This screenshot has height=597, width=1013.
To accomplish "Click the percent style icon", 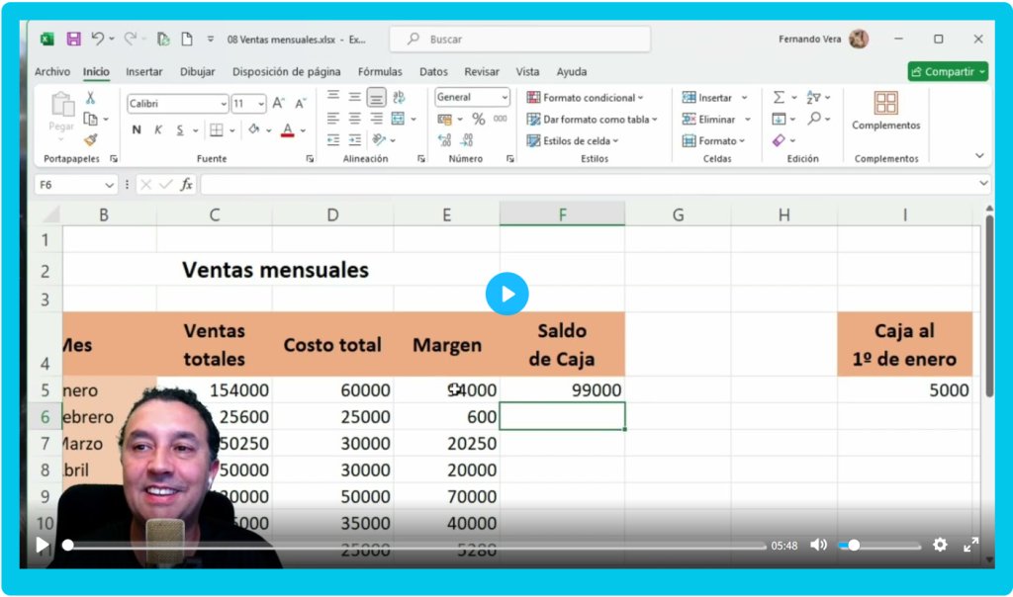I will pos(478,119).
